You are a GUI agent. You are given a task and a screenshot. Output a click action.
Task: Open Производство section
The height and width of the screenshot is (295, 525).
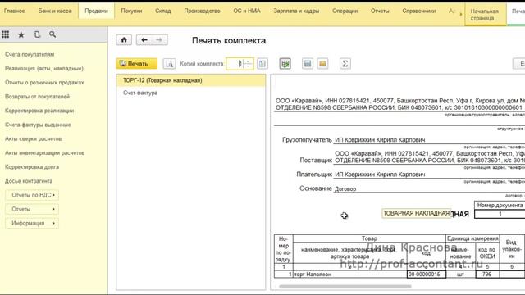203,11
